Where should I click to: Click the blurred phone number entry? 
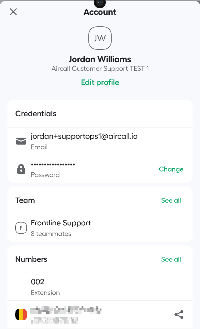click(x=66, y=315)
